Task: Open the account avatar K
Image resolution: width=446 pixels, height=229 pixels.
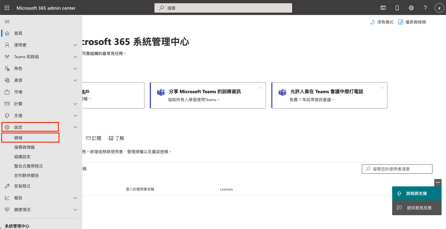Action: pyautogui.click(x=439, y=8)
